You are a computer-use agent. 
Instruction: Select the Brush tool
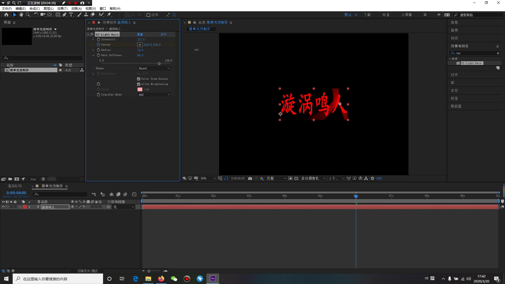(x=79, y=15)
